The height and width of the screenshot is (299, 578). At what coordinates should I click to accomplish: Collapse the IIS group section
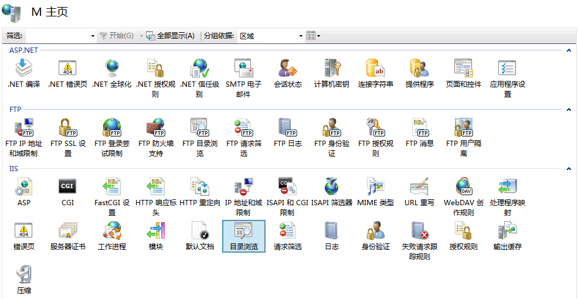[569, 169]
